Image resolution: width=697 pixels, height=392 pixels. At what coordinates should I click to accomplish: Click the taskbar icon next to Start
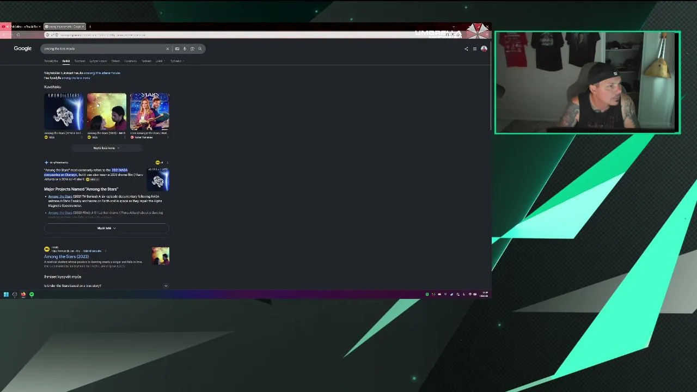click(15, 295)
